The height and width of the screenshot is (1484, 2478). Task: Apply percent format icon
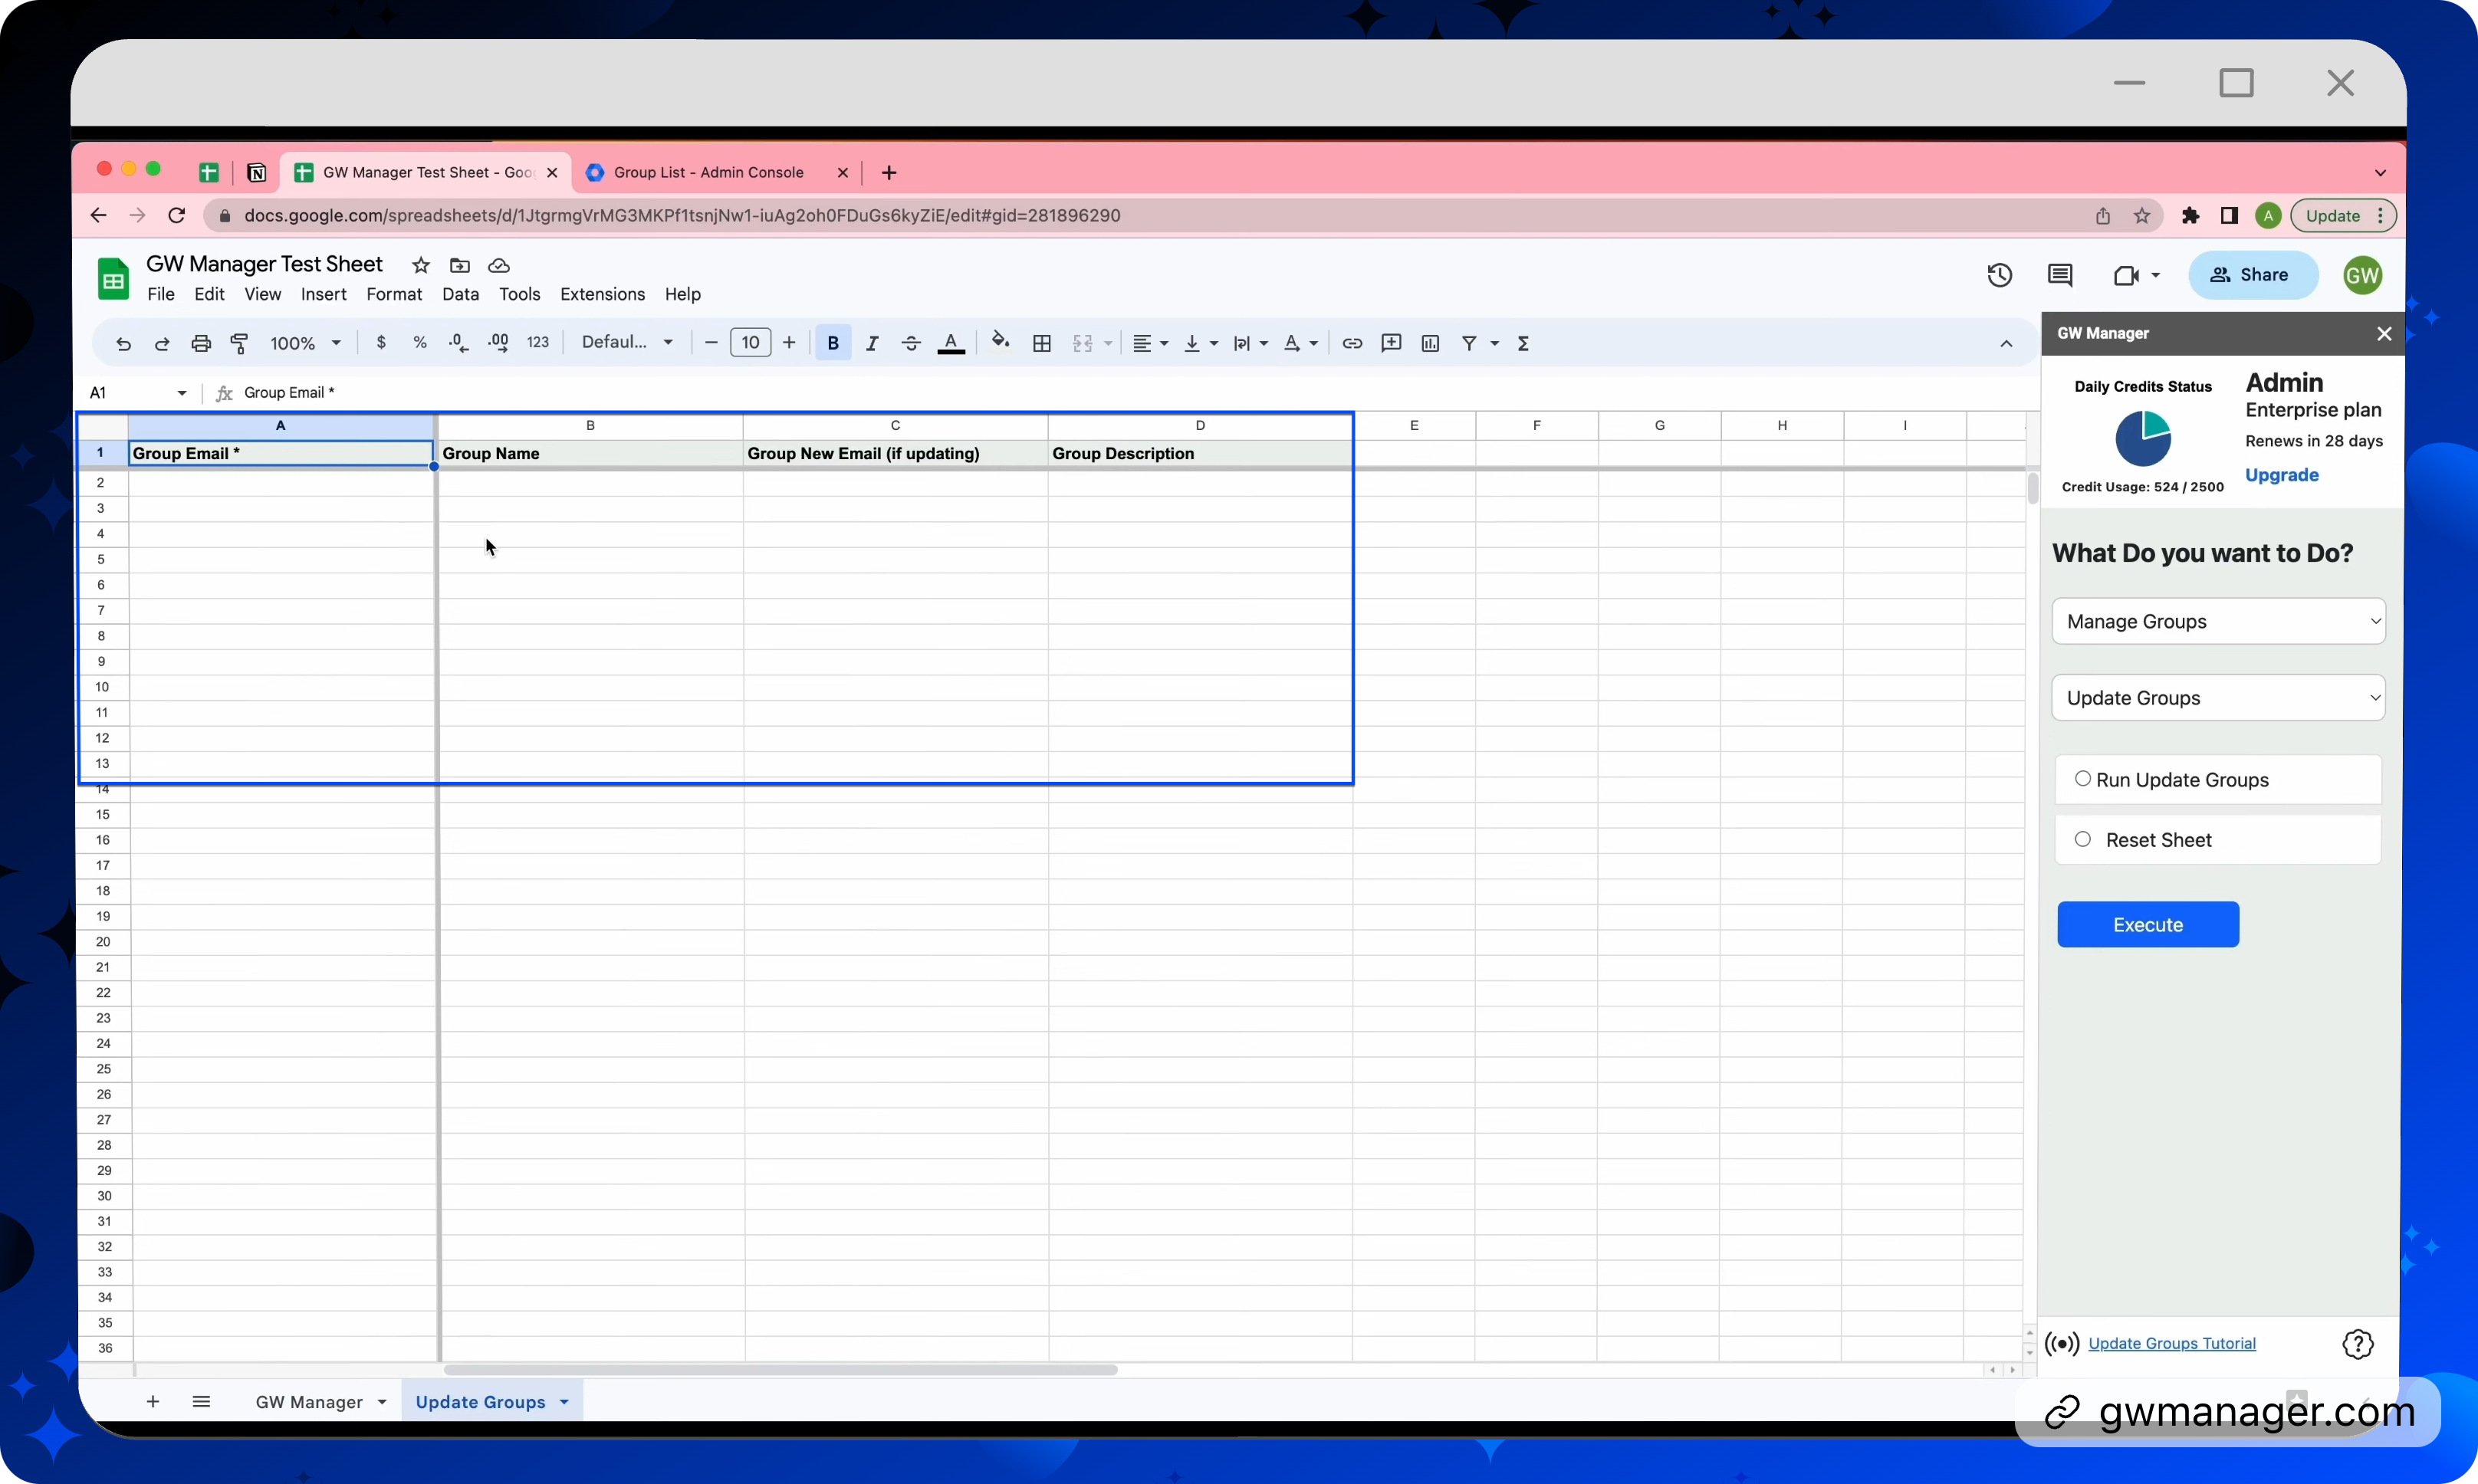(420, 343)
